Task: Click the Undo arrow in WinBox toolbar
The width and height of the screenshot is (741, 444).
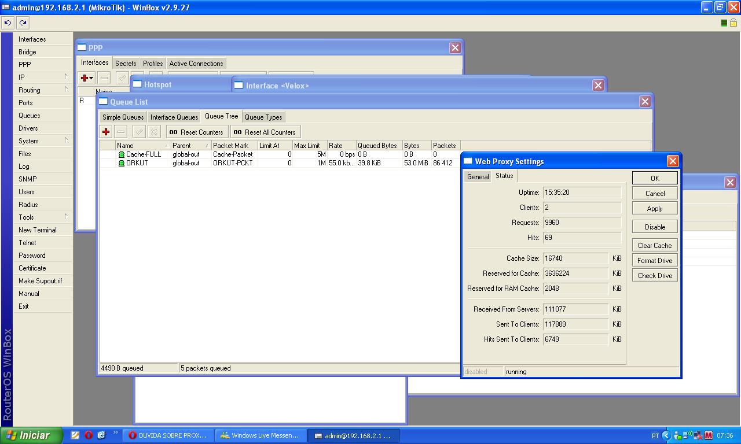Action: click(x=8, y=23)
